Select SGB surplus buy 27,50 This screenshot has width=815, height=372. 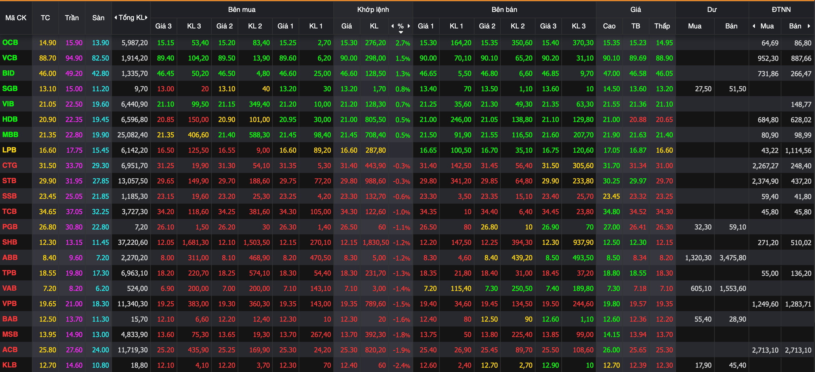pos(703,89)
